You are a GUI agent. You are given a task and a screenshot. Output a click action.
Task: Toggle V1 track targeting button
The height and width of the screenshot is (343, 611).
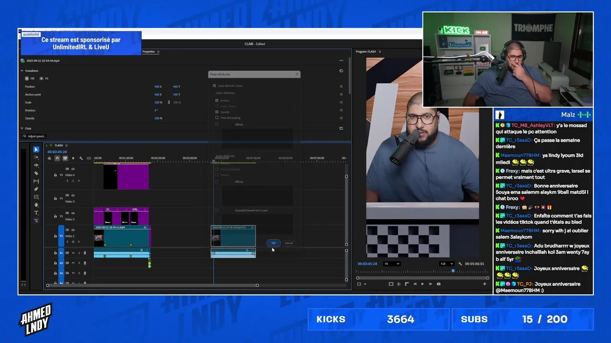point(61,236)
